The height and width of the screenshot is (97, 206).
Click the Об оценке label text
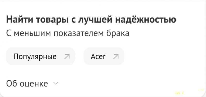coord(27,83)
